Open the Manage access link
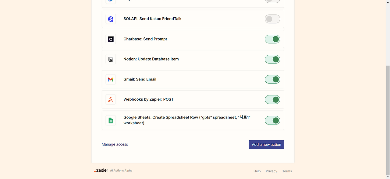Image resolution: width=390 pixels, height=179 pixels. pos(115,144)
